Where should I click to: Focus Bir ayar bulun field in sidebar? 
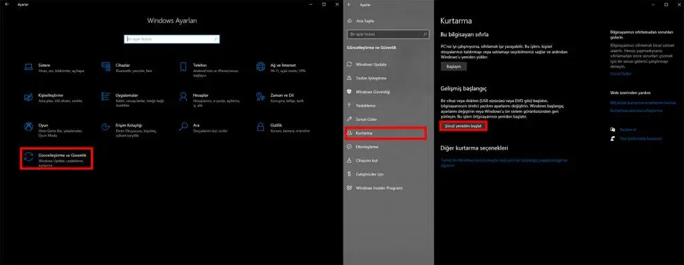[x=388, y=34]
